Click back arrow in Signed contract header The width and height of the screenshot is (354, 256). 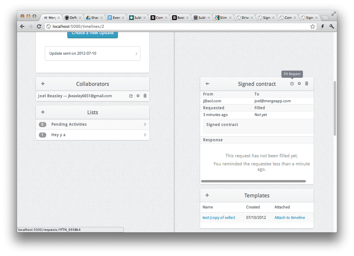[207, 84]
